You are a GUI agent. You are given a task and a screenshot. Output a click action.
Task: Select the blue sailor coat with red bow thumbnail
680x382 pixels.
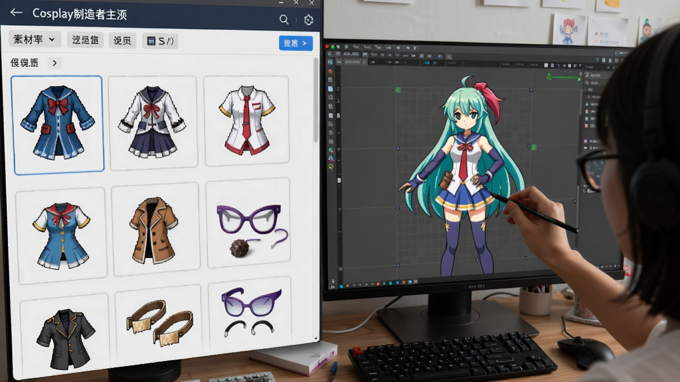(x=58, y=125)
